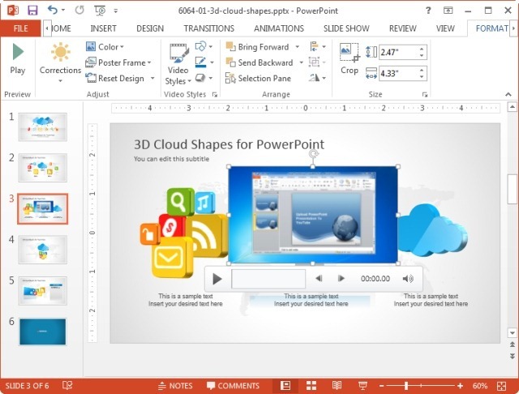This screenshot has height=394, width=519.
Task: Open the REVIEW tab
Action: (402, 28)
